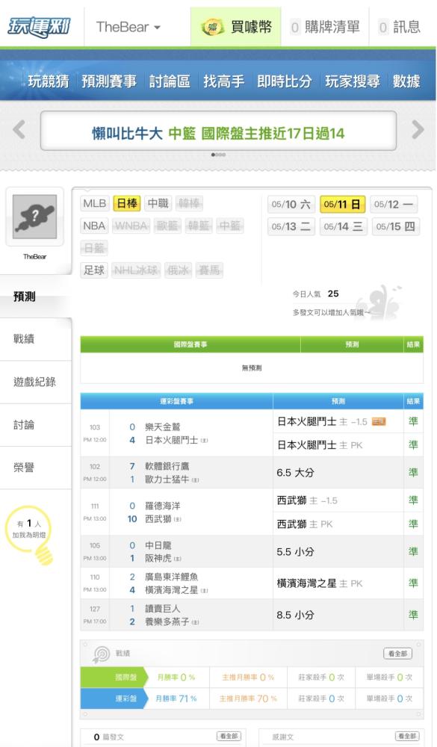Open 訊息 messages
The image size is (437, 747).
(400, 27)
